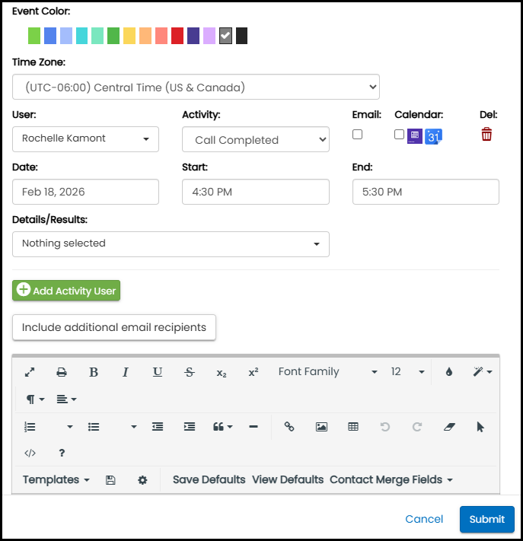
Task: Check the Calendar checkbox
Action: 399,134
